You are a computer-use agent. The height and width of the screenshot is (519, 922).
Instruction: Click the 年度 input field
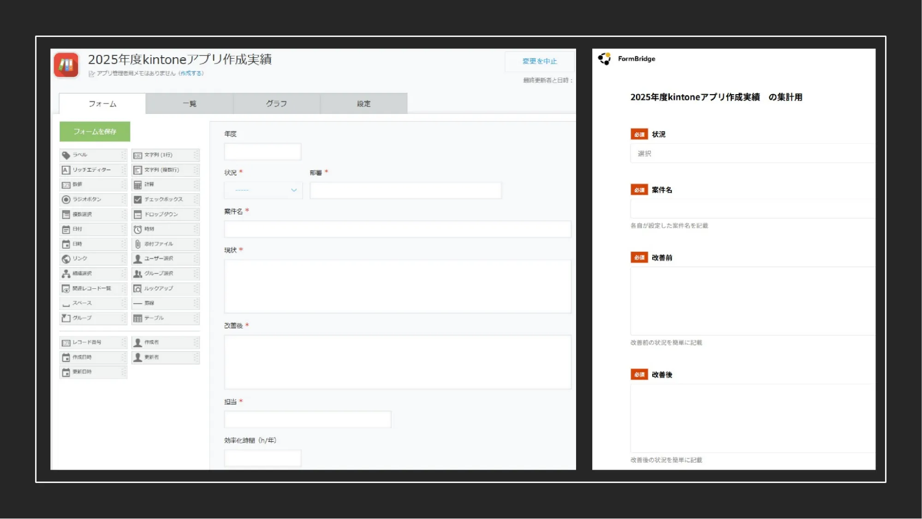click(262, 151)
